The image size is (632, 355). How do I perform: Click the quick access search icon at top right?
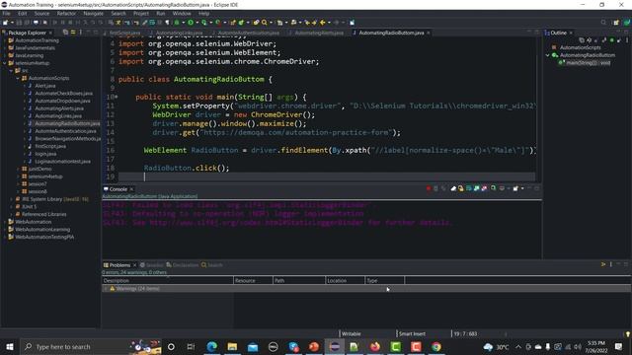(x=603, y=23)
